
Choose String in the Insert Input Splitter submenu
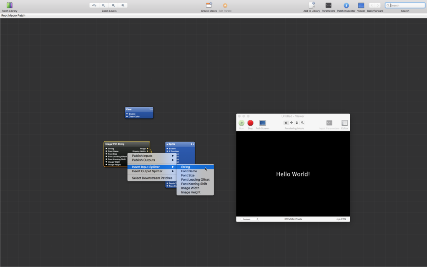point(195,167)
